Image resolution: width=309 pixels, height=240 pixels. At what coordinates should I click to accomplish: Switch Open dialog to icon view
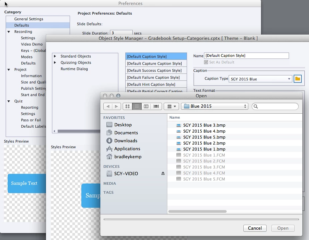pyautogui.click(x=128, y=106)
